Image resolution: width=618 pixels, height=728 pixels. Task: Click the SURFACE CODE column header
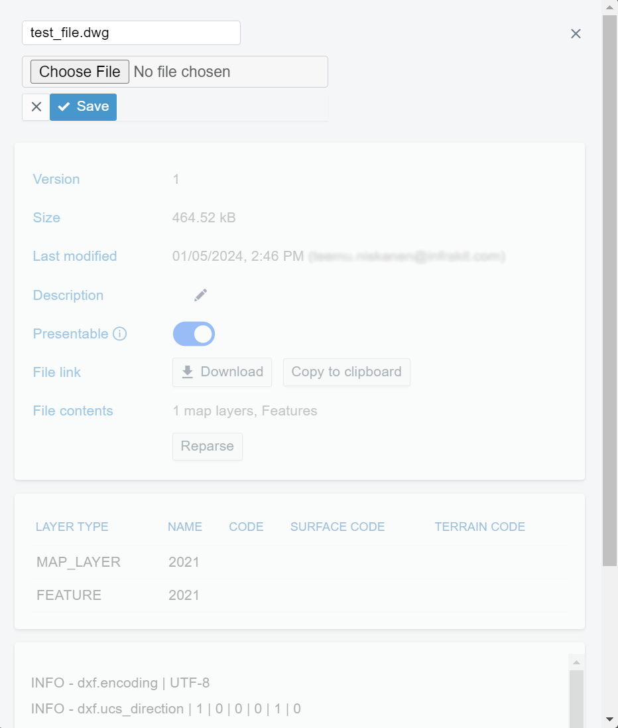coord(338,527)
